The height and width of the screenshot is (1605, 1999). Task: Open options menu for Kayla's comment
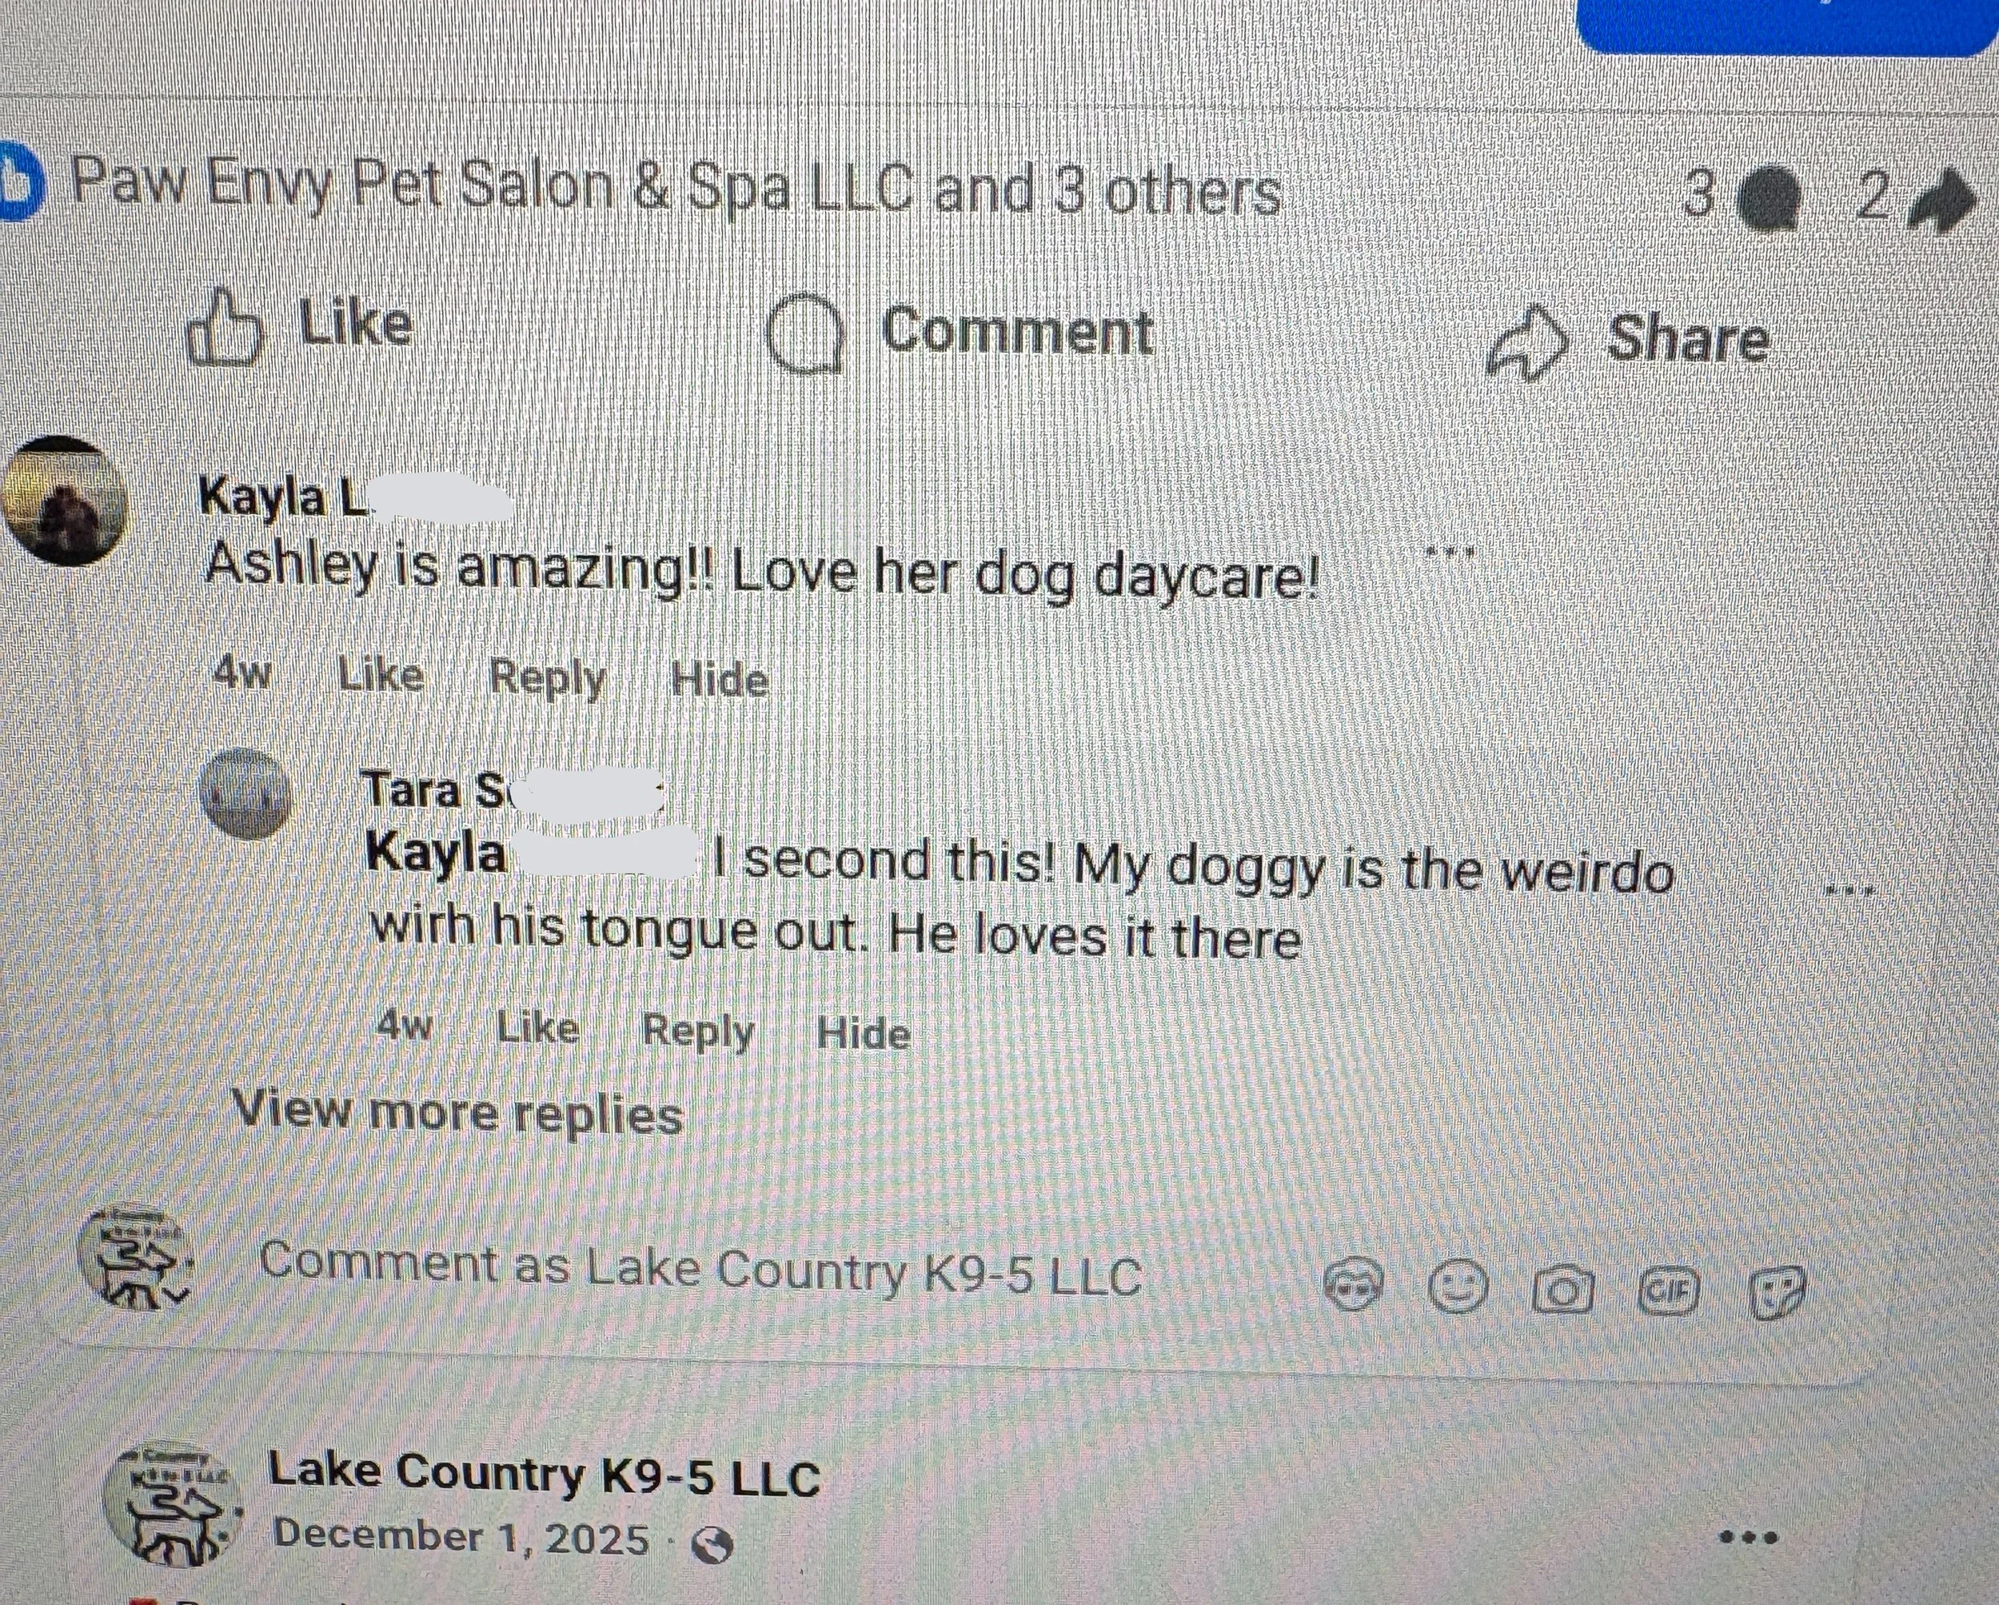(1449, 553)
